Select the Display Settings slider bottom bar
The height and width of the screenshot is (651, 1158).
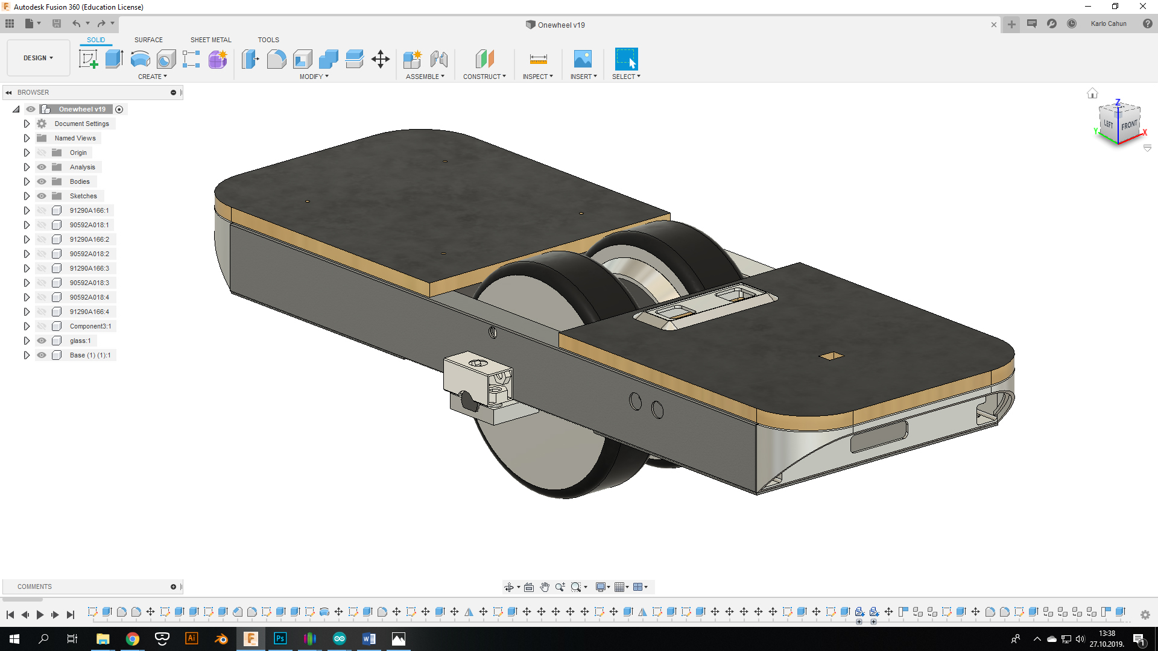(x=603, y=588)
